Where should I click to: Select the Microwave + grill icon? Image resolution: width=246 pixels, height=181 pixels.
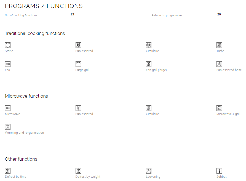tap(219, 108)
